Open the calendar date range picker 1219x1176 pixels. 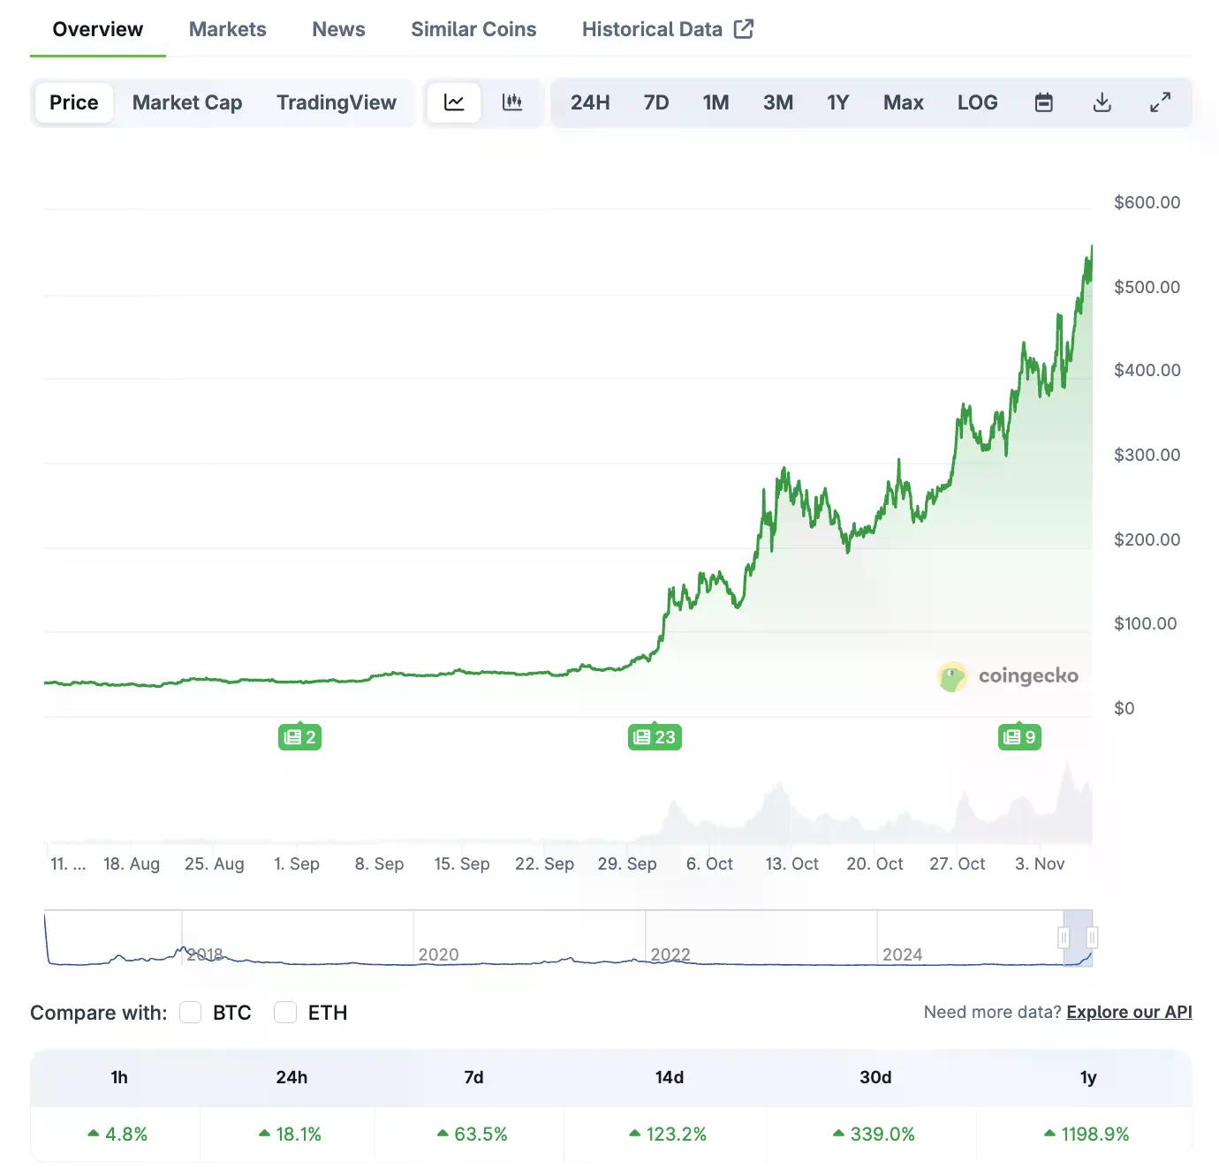click(1043, 102)
